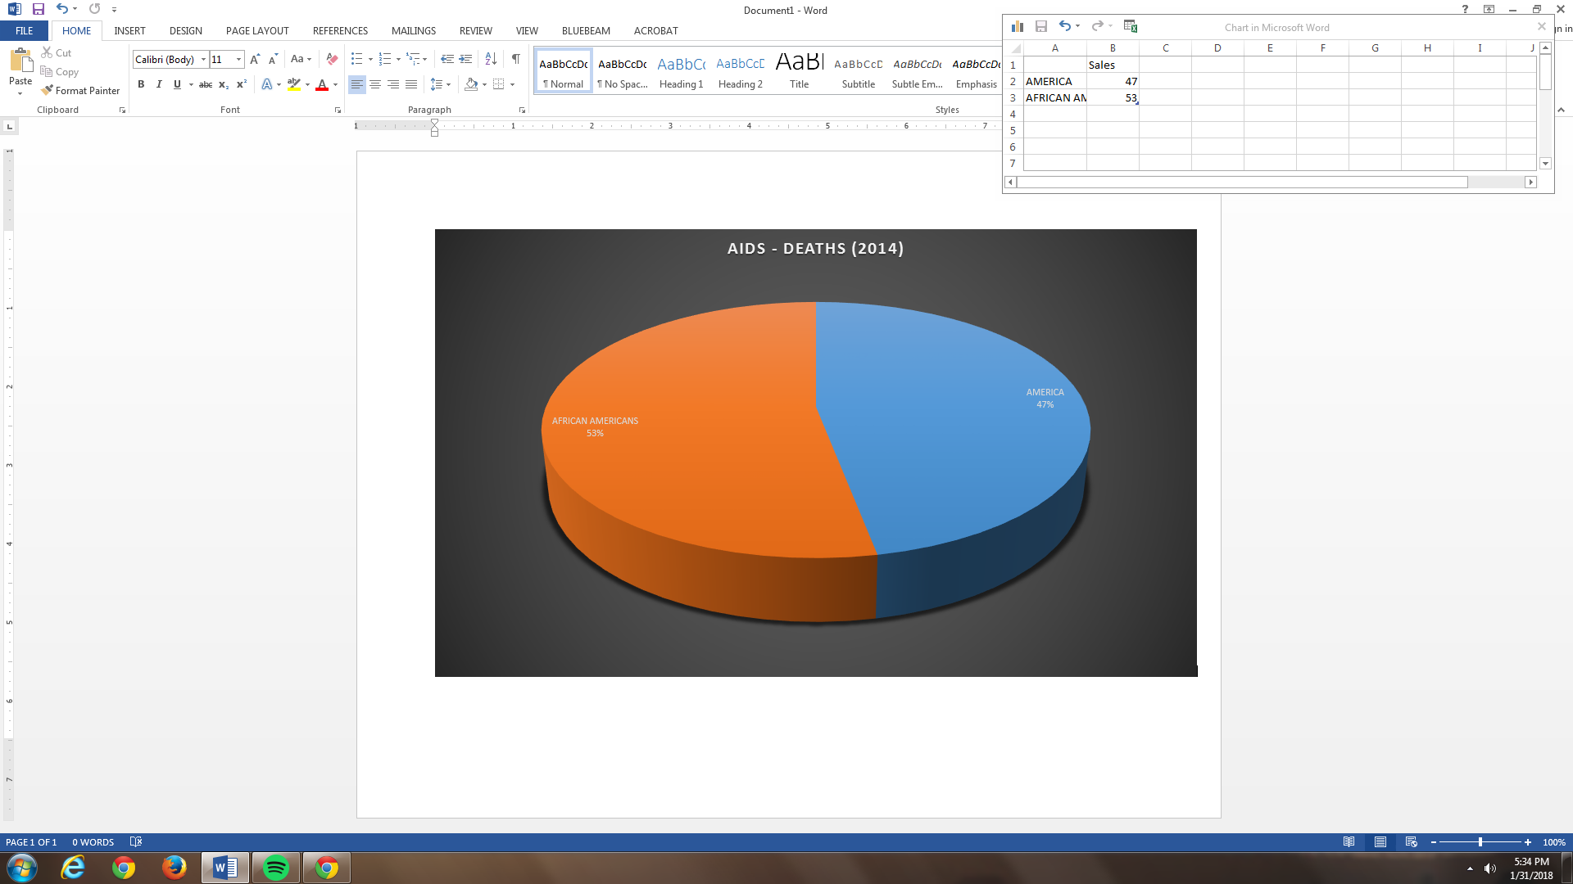Open the font name dropdown
1573x884 pixels.
click(204, 59)
